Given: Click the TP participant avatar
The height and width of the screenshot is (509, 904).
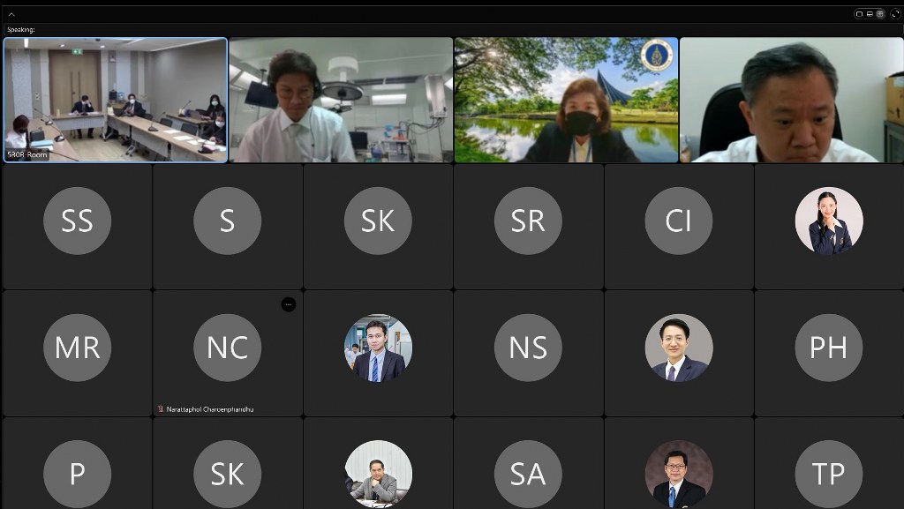Looking at the screenshot, I should click(x=828, y=474).
